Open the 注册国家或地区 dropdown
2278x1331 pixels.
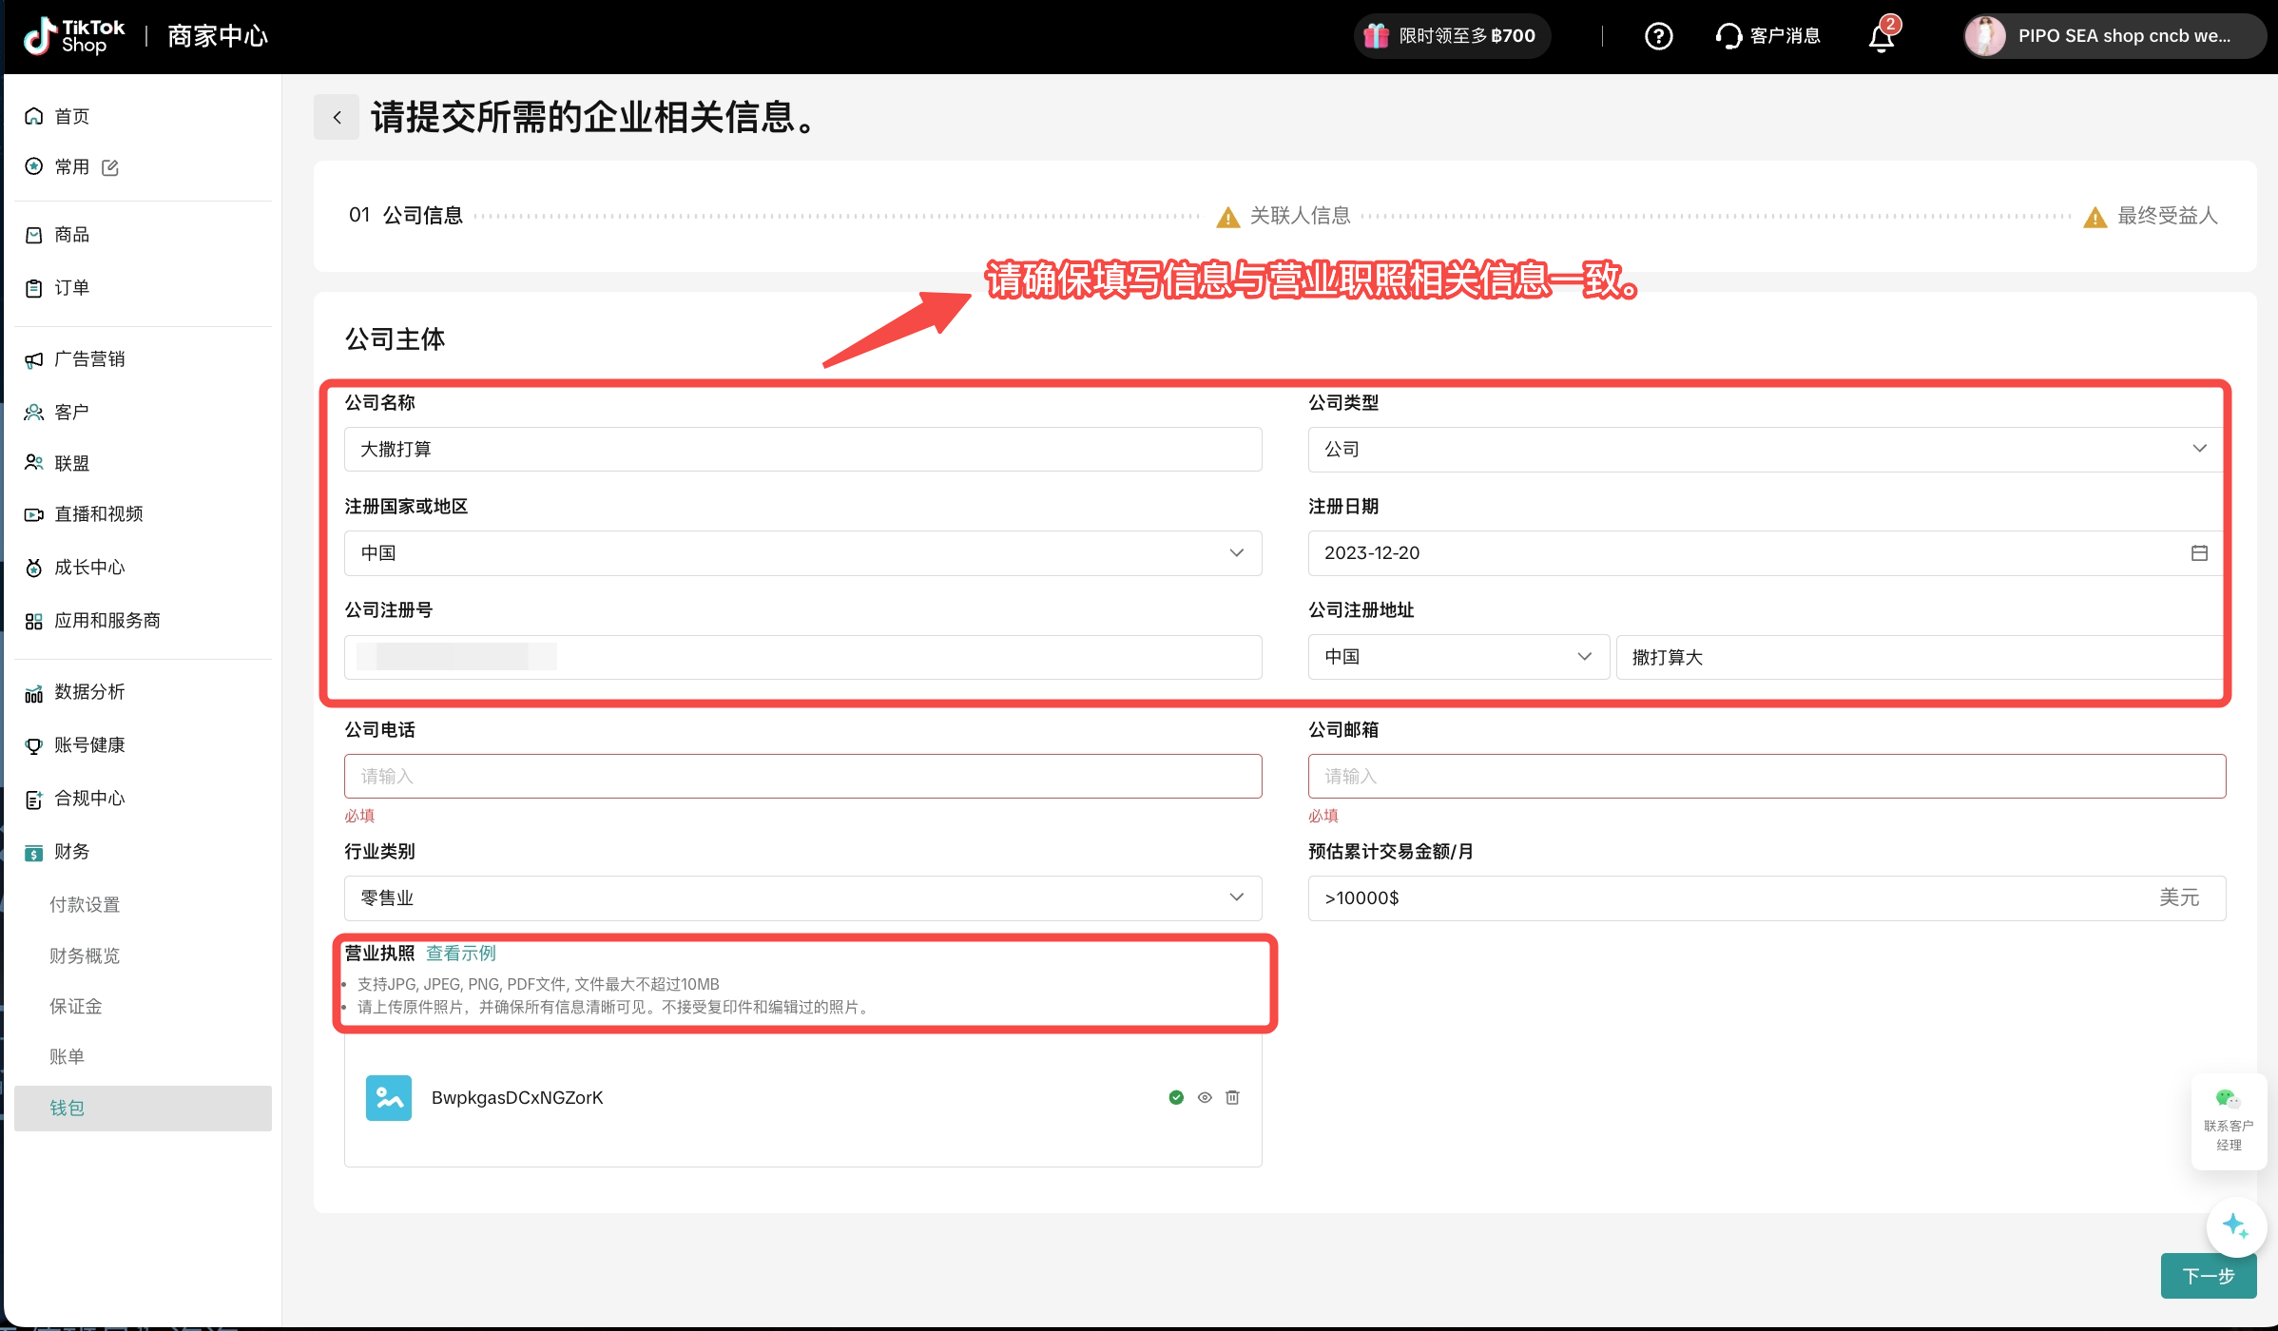tap(1236, 552)
